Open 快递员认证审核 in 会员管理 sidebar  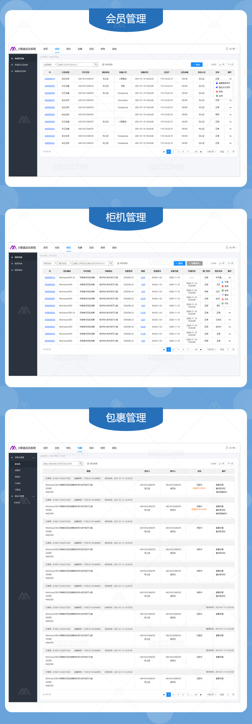[21, 65]
